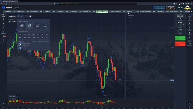Select the drawing pencil tool
The image size is (193, 109).
[x=24, y=16]
